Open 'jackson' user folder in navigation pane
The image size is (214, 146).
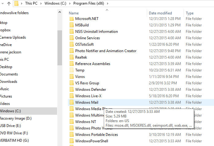[10, 52]
